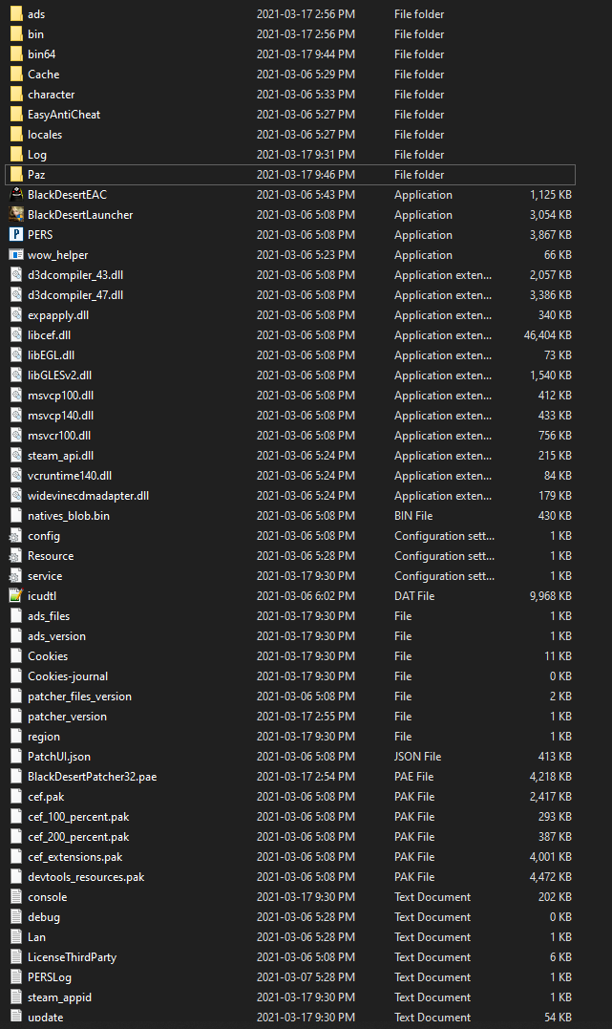This screenshot has height=1029, width=612.
Task: Click the devtools_resources.pak file name
Action: [x=86, y=877]
